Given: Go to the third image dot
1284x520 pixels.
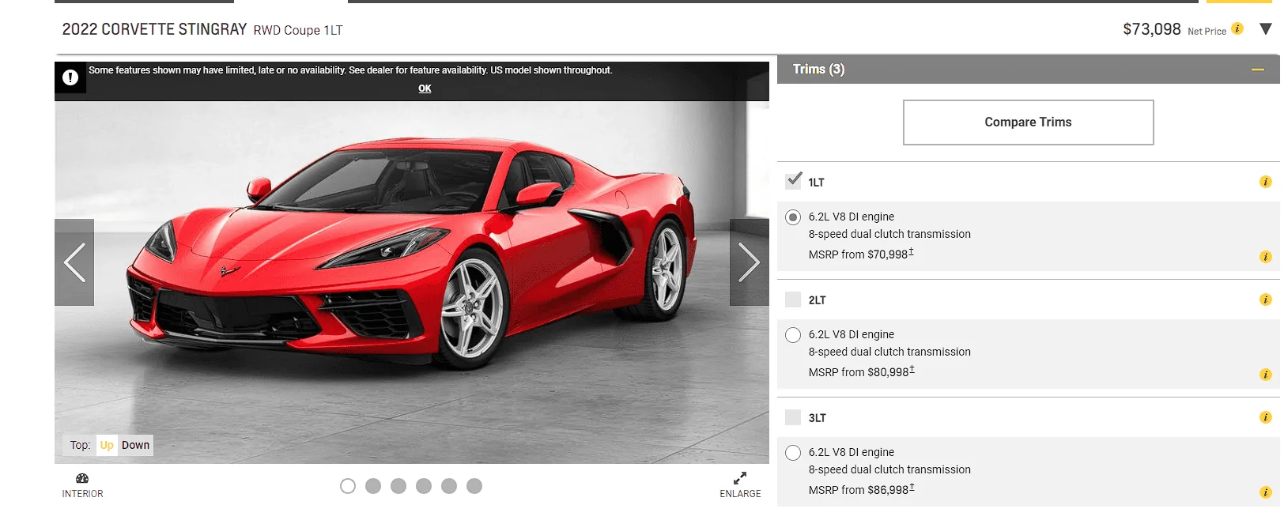Looking at the screenshot, I should [x=398, y=486].
